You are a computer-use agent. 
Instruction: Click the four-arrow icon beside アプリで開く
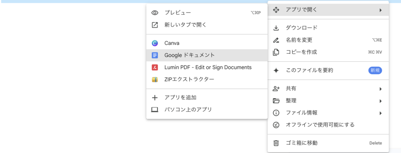point(276,10)
